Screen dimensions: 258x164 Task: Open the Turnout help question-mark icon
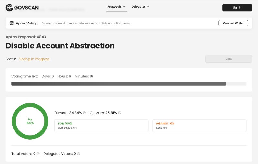click(x=84, y=113)
